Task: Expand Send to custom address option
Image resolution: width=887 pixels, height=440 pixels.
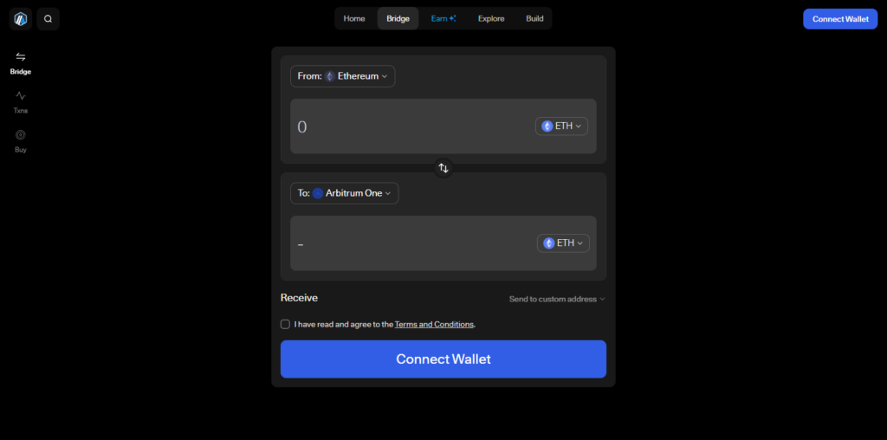Action: click(x=557, y=299)
